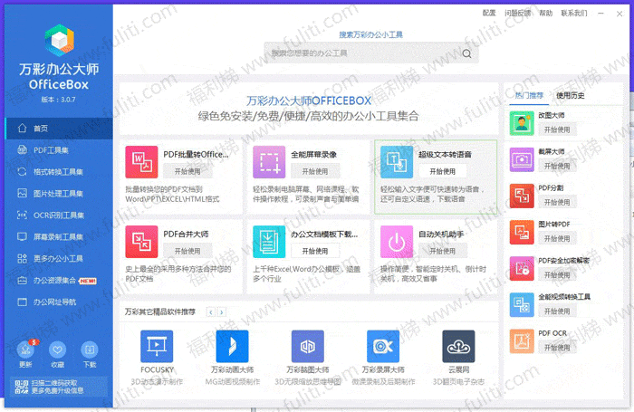Click the FOCUSKY software icon
The width and height of the screenshot is (634, 412).
click(157, 347)
